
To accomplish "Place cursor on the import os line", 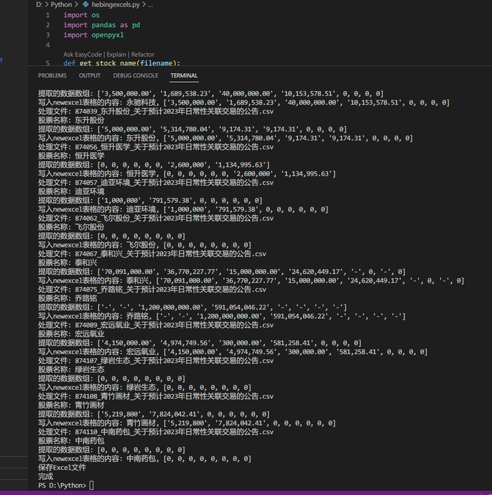I will click(x=81, y=15).
